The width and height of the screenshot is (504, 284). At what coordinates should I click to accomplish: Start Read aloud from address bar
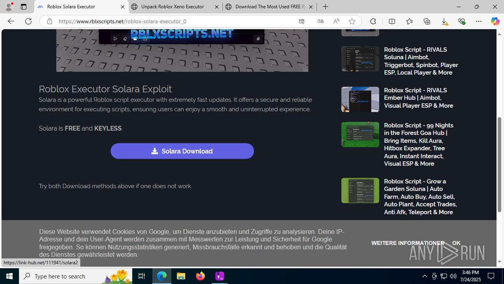[x=336, y=21]
